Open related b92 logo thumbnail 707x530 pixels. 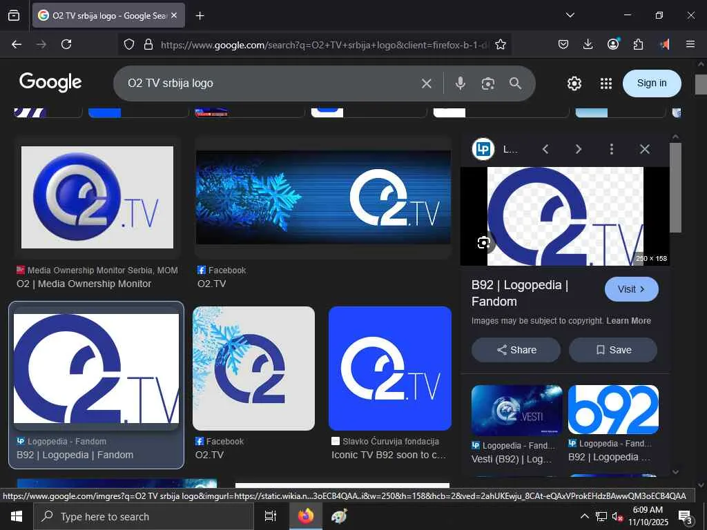(613, 410)
